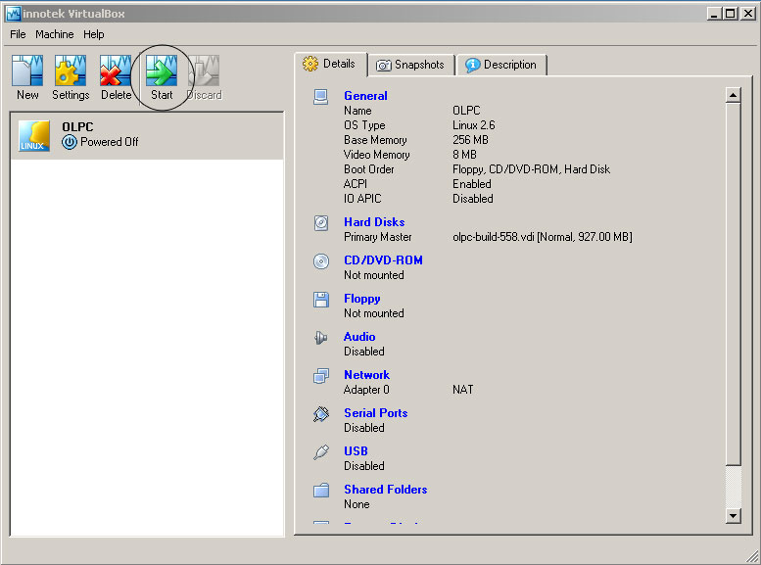The width and height of the screenshot is (761, 565).
Task: Click the 'NAT' network adapter value
Action: [x=463, y=390]
